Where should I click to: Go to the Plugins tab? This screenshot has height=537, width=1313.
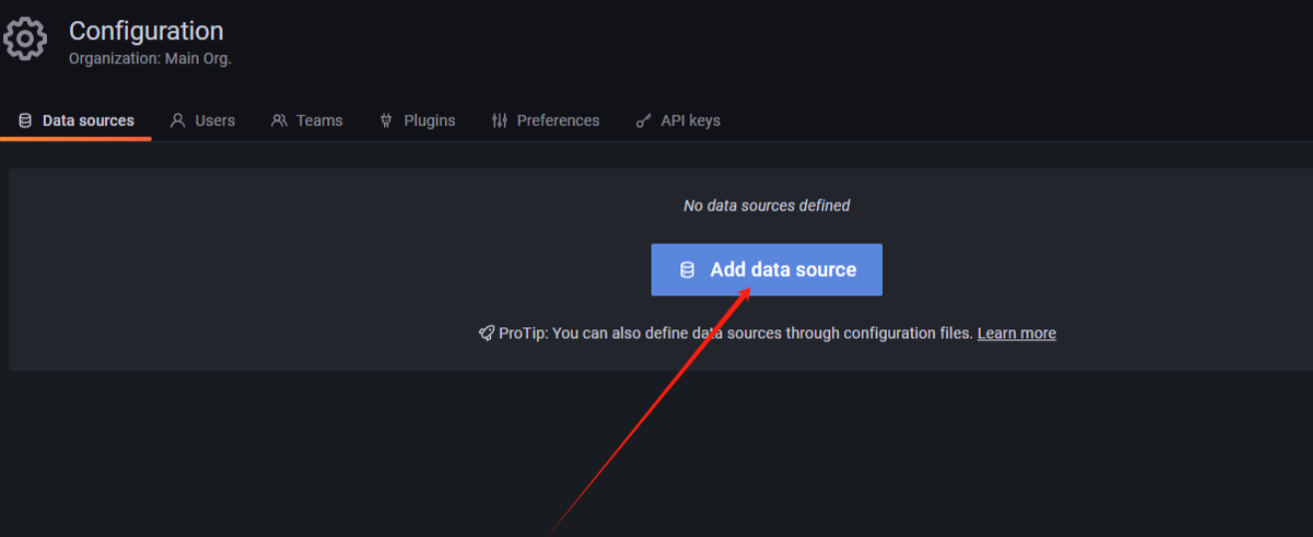tap(417, 121)
